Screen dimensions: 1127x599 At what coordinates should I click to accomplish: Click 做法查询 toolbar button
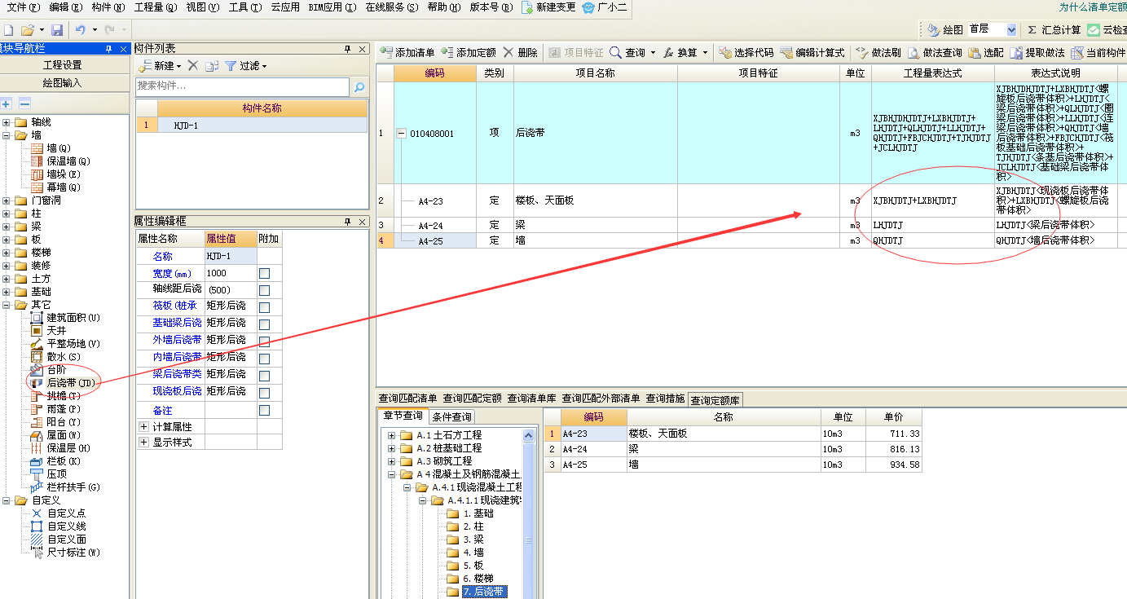934,53
